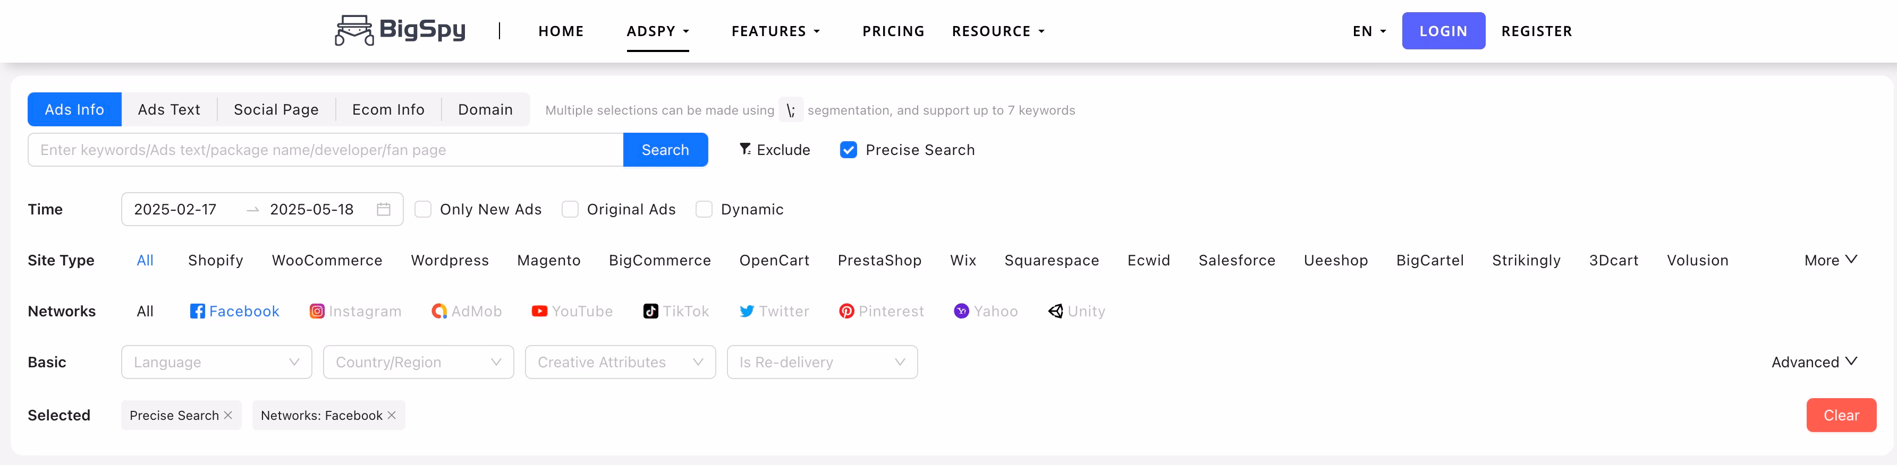
Task: Open the RESOURCE dropdown menu
Action: (x=998, y=31)
